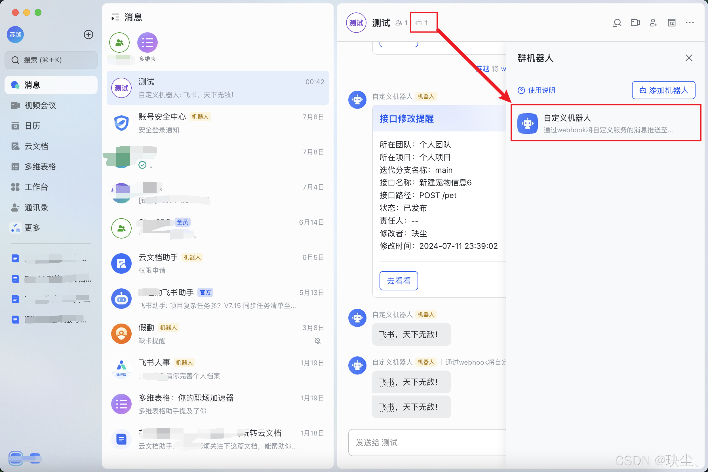Open the more options ellipsis menu
708x472 pixels.
pyautogui.click(x=690, y=23)
